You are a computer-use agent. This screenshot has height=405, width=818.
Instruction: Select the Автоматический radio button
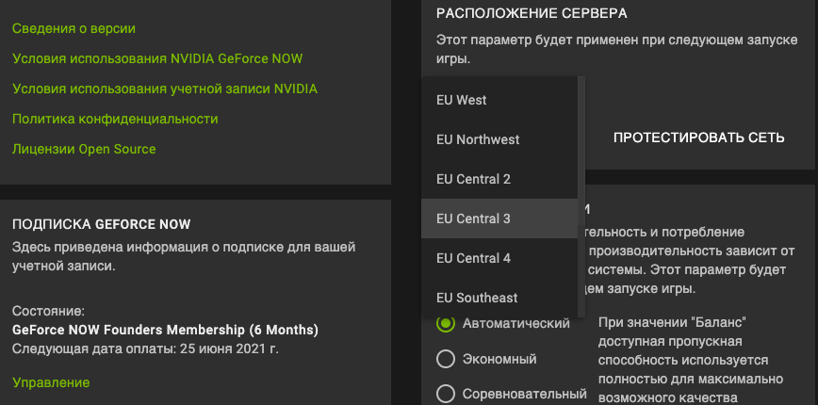point(446,323)
